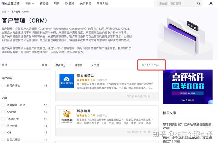Go to 首页 breadcrumb link
218x143 pixels.
[x=4, y=11]
